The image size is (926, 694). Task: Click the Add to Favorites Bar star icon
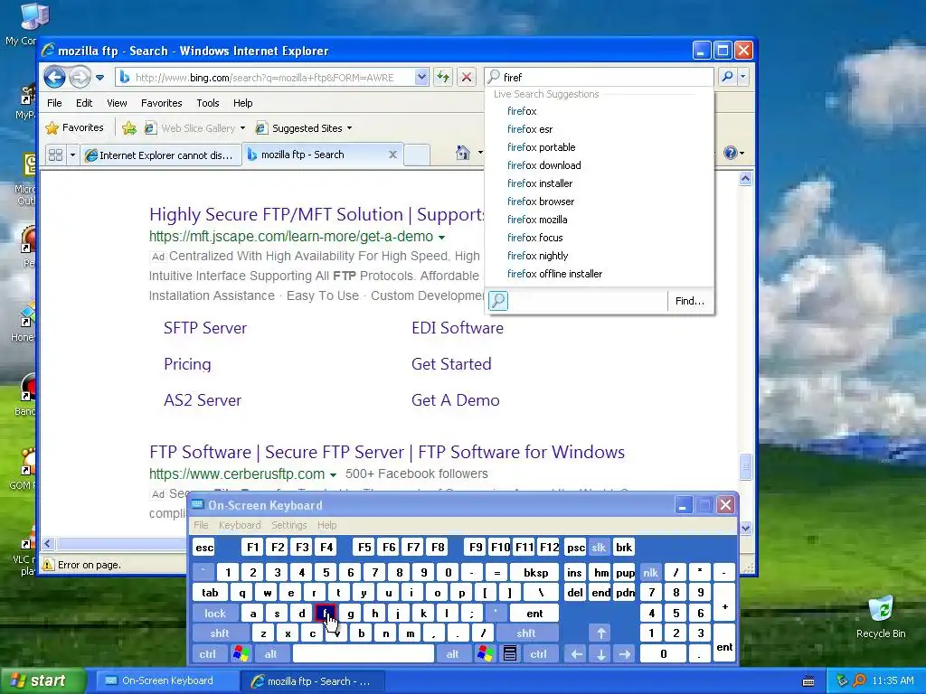coord(129,128)
